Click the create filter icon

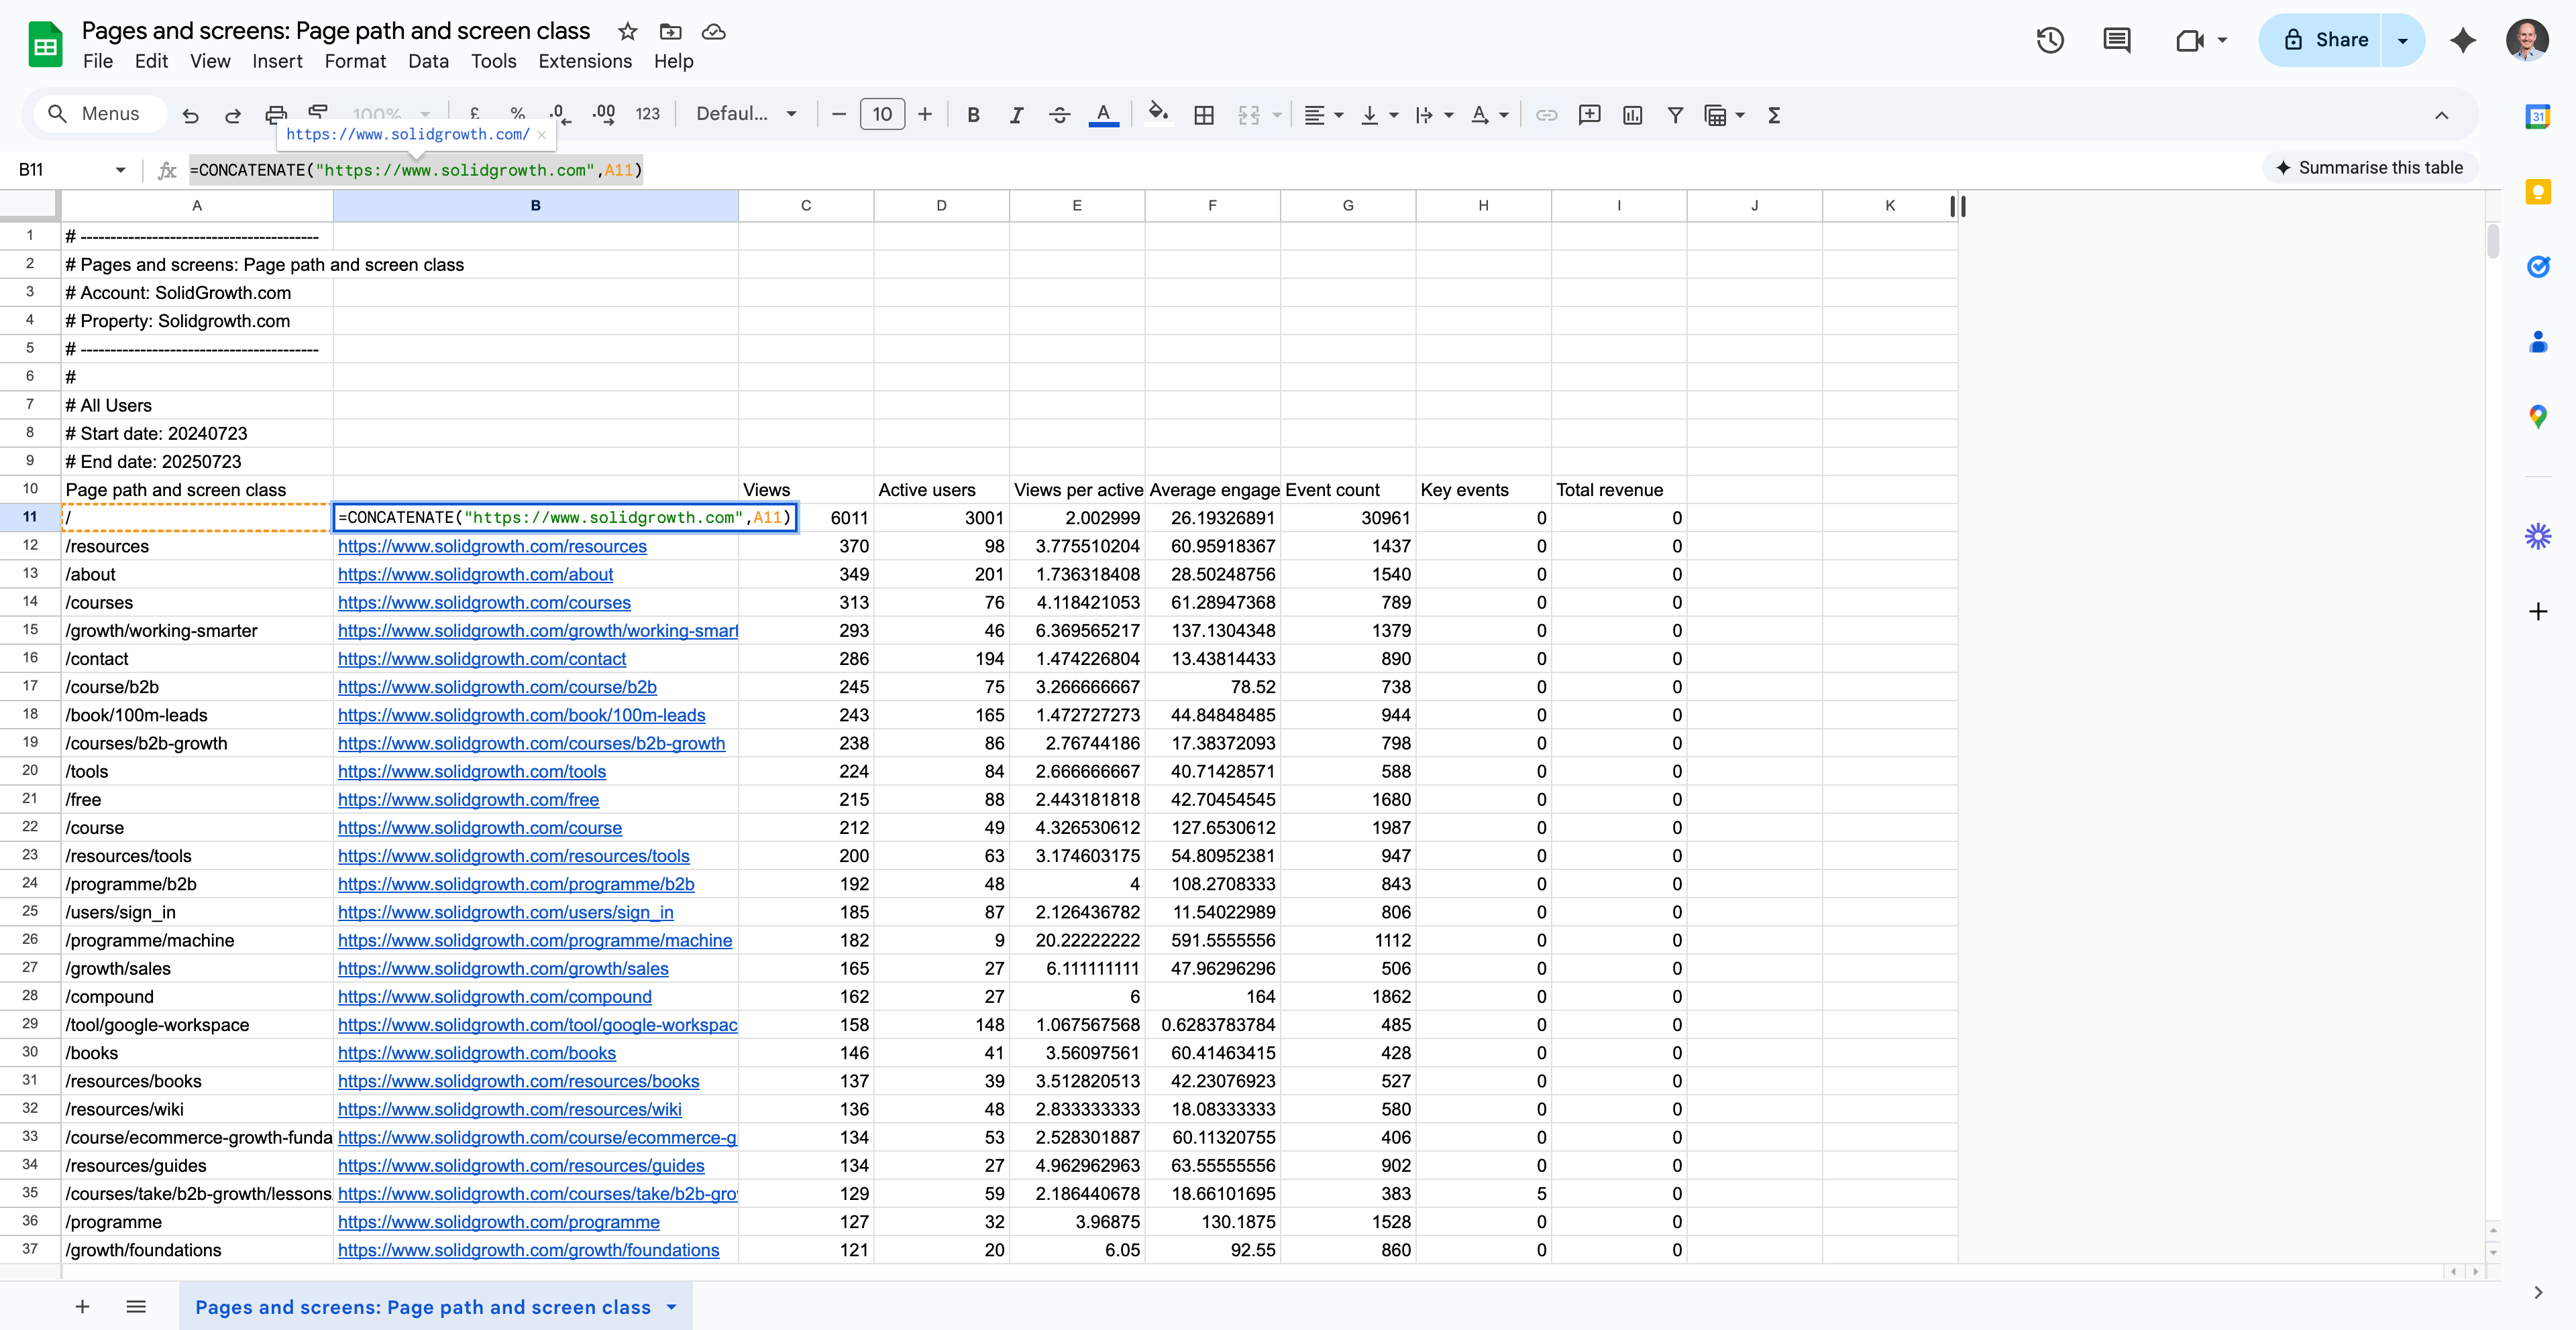[1675, 115]
